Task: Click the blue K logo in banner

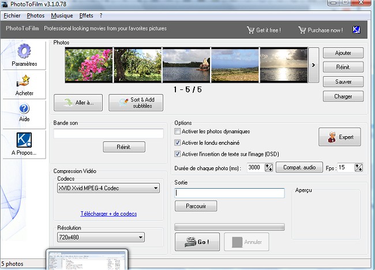Action: [357, 29]
